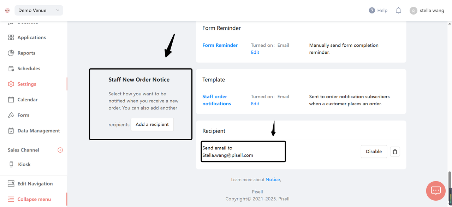
Task: Click Add a recipient button
Action: pyautogui.click(x=152, y=124)
